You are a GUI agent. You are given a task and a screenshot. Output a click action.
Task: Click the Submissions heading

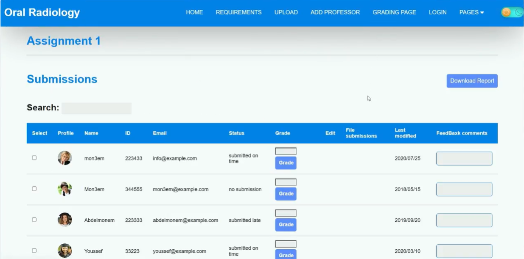tap(62, 79)
